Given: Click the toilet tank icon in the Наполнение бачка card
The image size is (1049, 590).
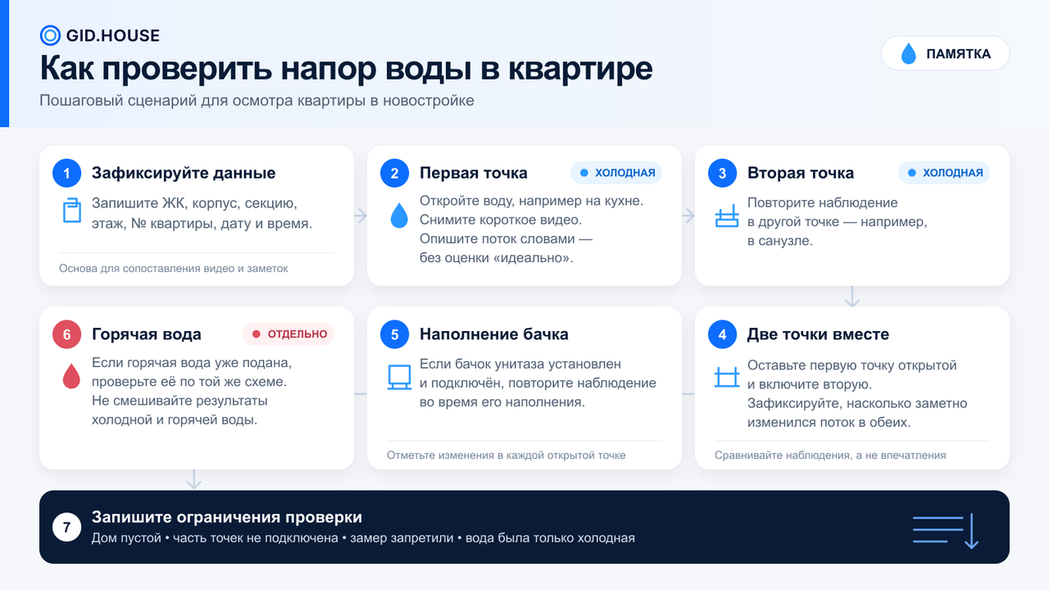Looking at the screenshot, I should click(x=399, y=378).
